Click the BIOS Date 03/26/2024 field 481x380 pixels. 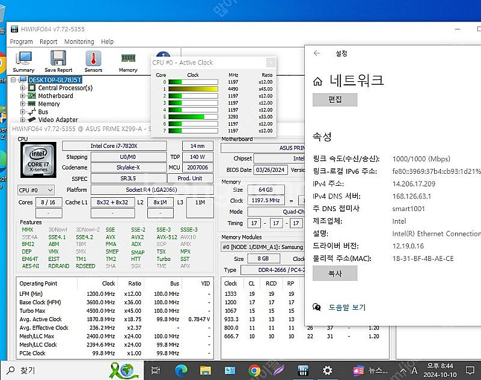tap(270, 170)
